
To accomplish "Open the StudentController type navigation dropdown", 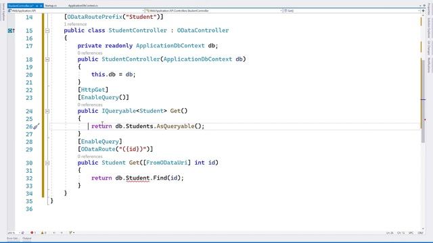I will coord(214,11).
